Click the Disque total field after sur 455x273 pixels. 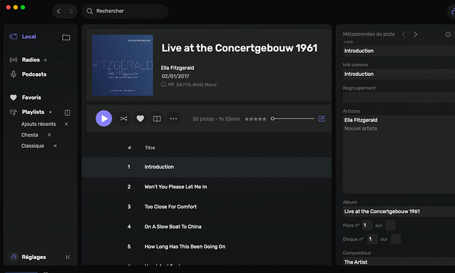pyautogui.click(x=396, y=239)
